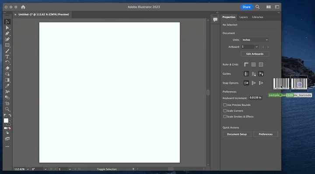Select the Eraser tool

pyautogui.click(x=7, y=68)
